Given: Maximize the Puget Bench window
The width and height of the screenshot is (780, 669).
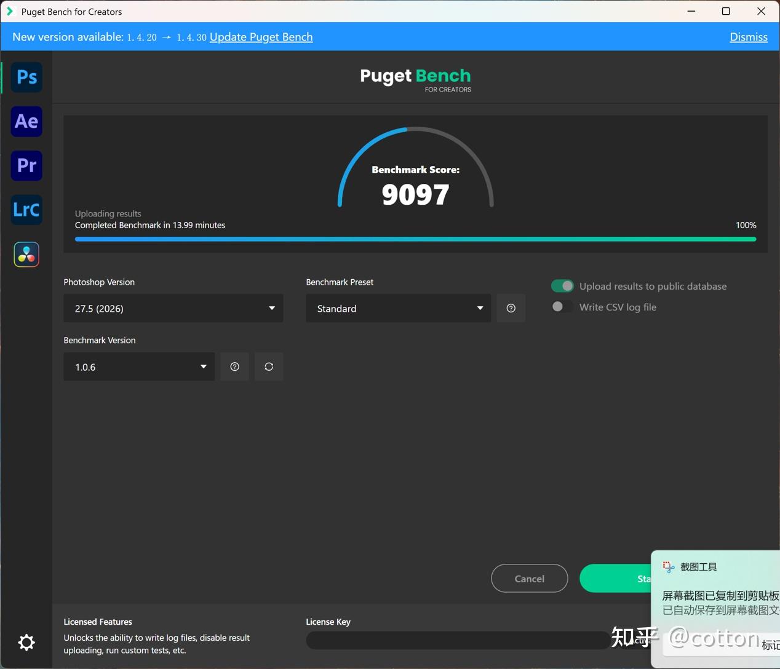Looking at the screenshot, I should [x=726, y=11].
